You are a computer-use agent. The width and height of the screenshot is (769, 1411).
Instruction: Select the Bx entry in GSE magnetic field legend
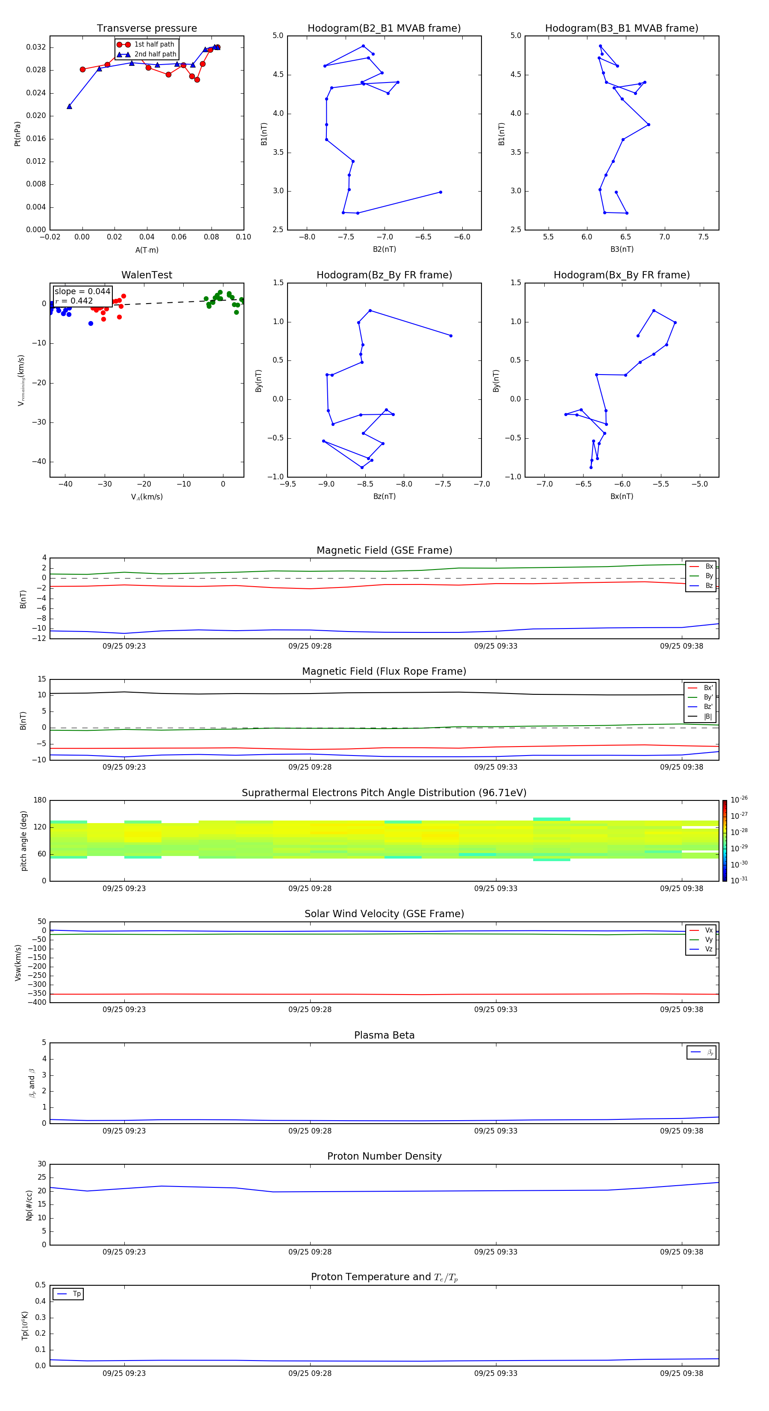tap(701, 567)
